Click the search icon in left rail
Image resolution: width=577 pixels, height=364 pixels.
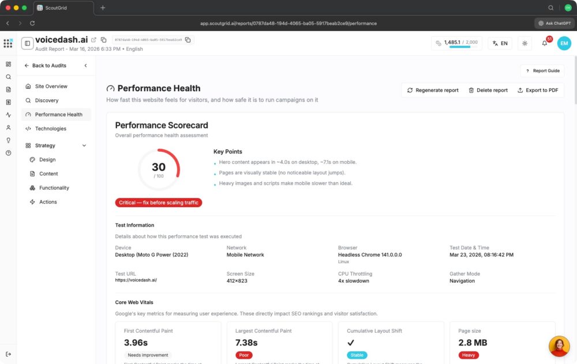tap(8, 77)
